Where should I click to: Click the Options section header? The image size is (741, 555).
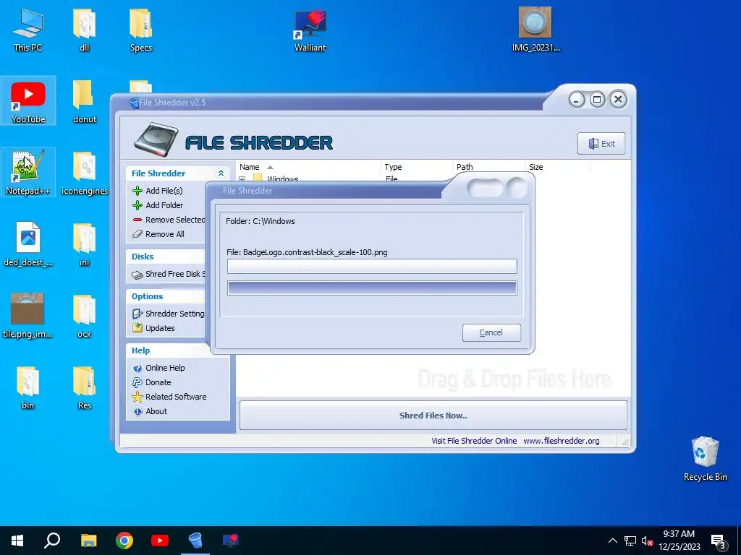pyautogui.click(x=147, y=296)
